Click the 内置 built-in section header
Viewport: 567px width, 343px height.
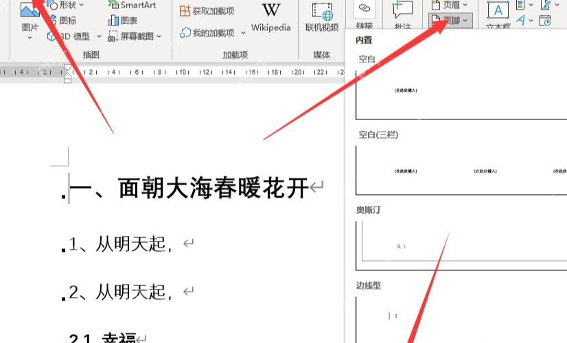pyautogui.click(x=364, y=40)
